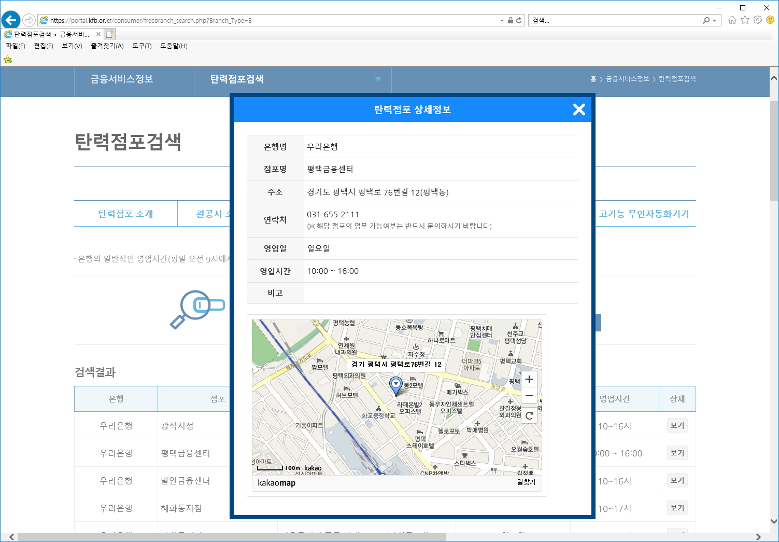The height and width of the screenshot is (542, 779).
Task: Open the browser home icon
Action: pos(732,20)
